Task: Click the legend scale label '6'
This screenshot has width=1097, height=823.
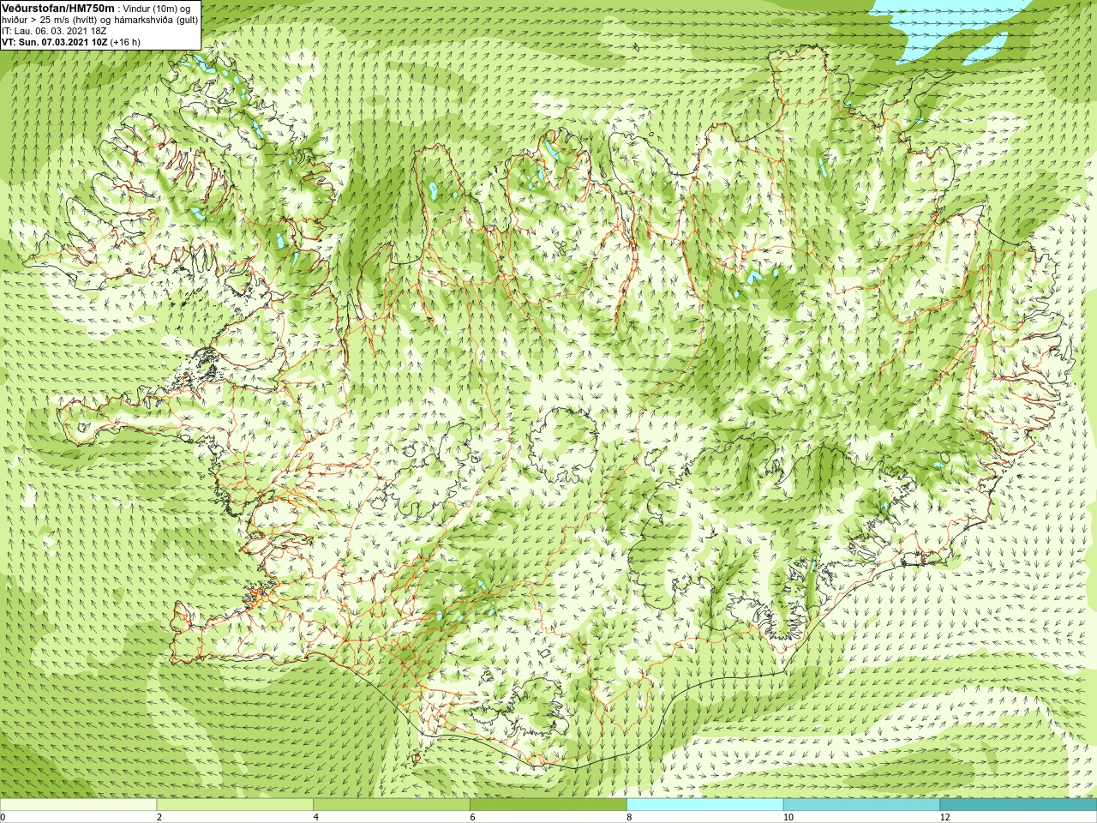Action: 473,817
